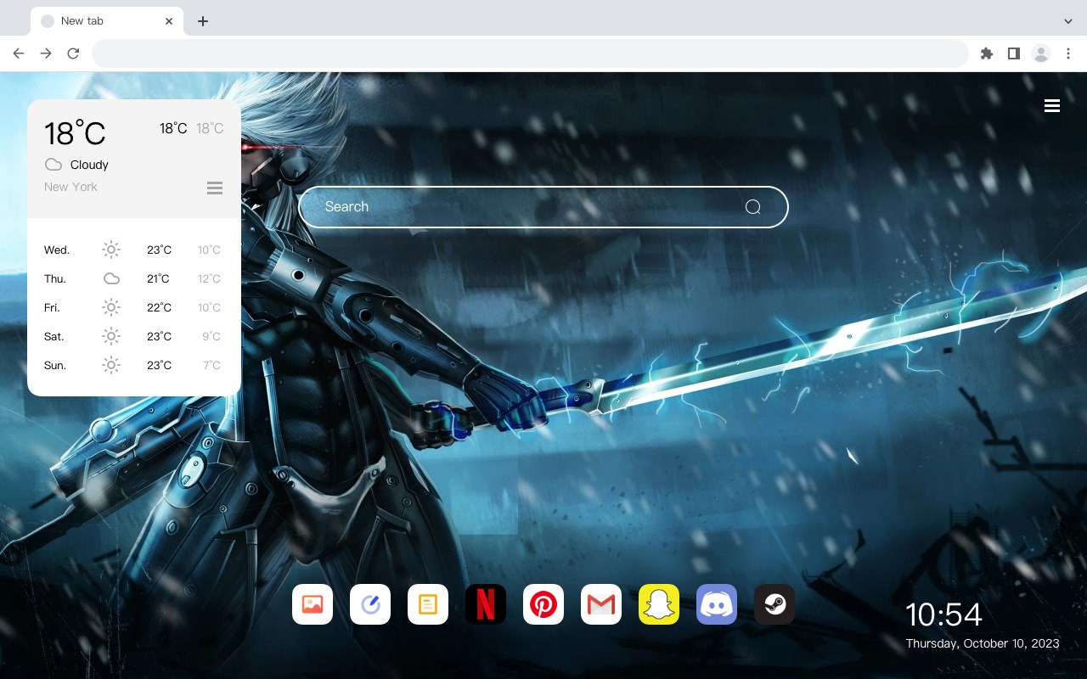The width and height of the screenshot is (1087, 679).
Task: Click into the Search field
Action: pos(543,207)
